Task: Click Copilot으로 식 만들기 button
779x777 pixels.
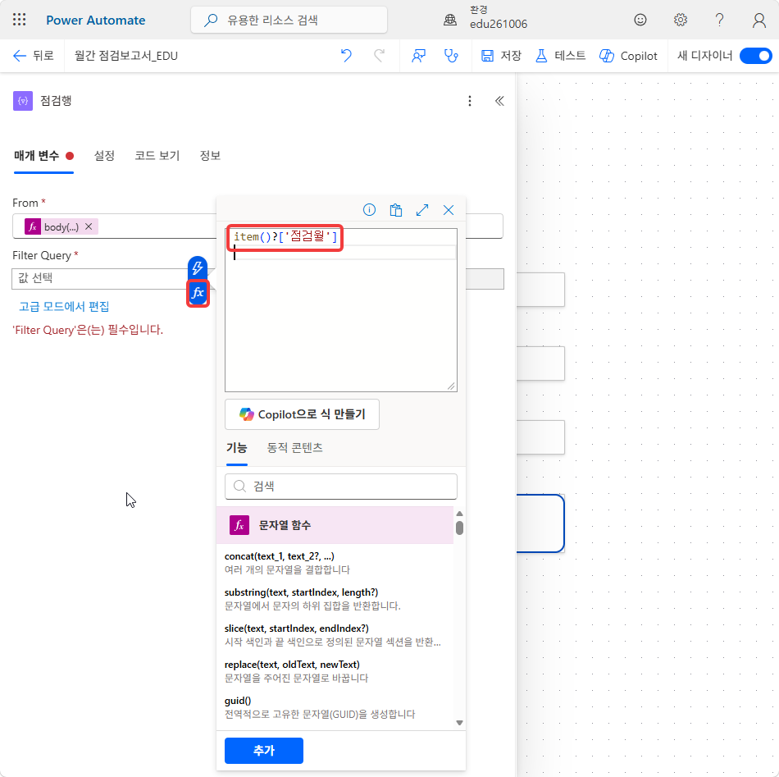Action: pyautogui.click(x=302, y=414)
